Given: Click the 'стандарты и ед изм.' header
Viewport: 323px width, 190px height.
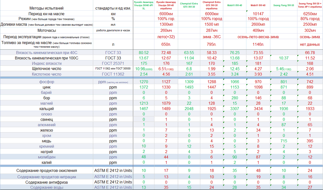Looking at the screenshot, I should coord(113,8).
